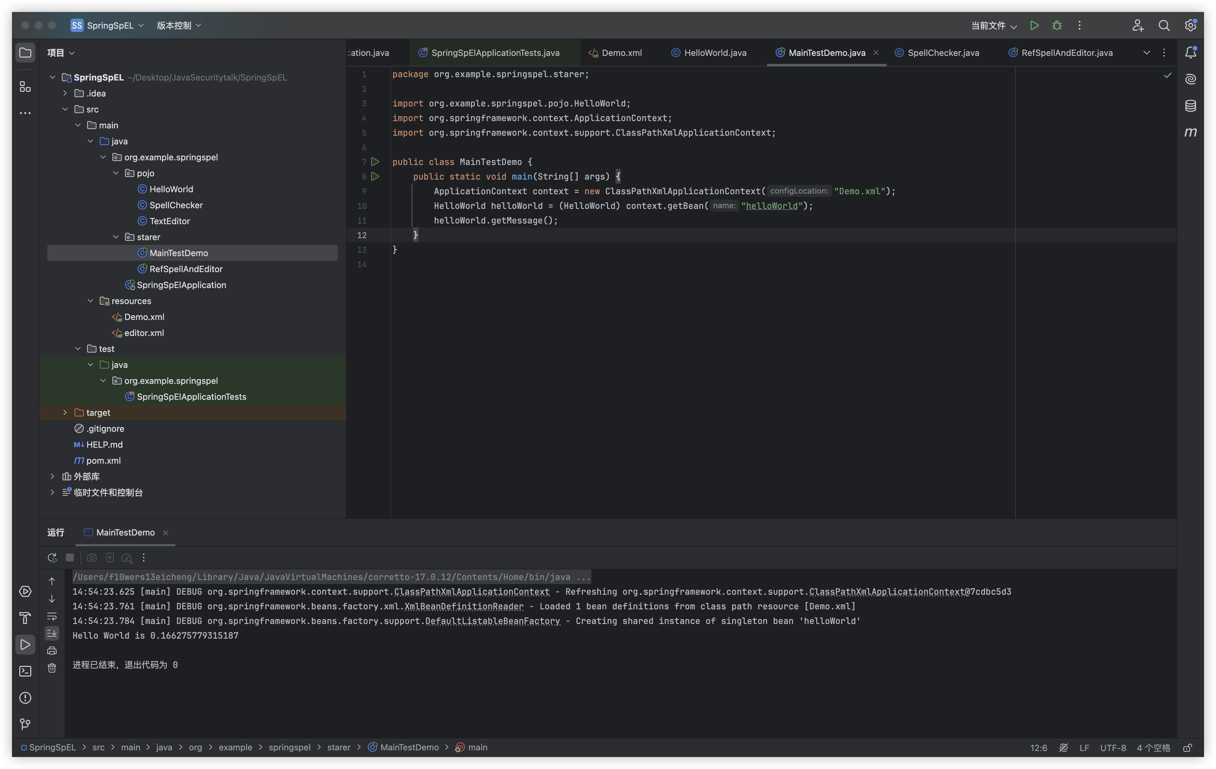1216x769 pixels.
Task: Toggle scroll to end in console
Action: 52,633
